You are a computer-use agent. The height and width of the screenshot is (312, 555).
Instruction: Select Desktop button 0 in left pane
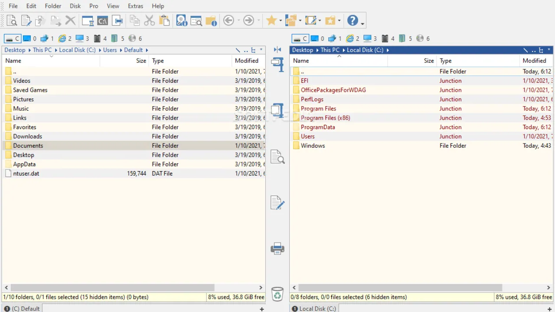(x=29, y=39)
